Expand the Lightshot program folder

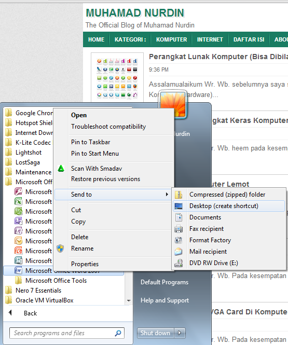(x=29, y=153)
